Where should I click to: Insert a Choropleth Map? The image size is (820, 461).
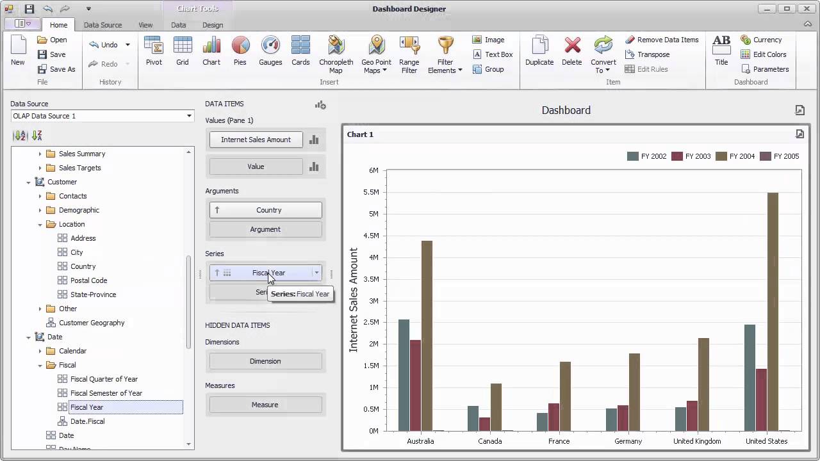[x=336, y=54]
